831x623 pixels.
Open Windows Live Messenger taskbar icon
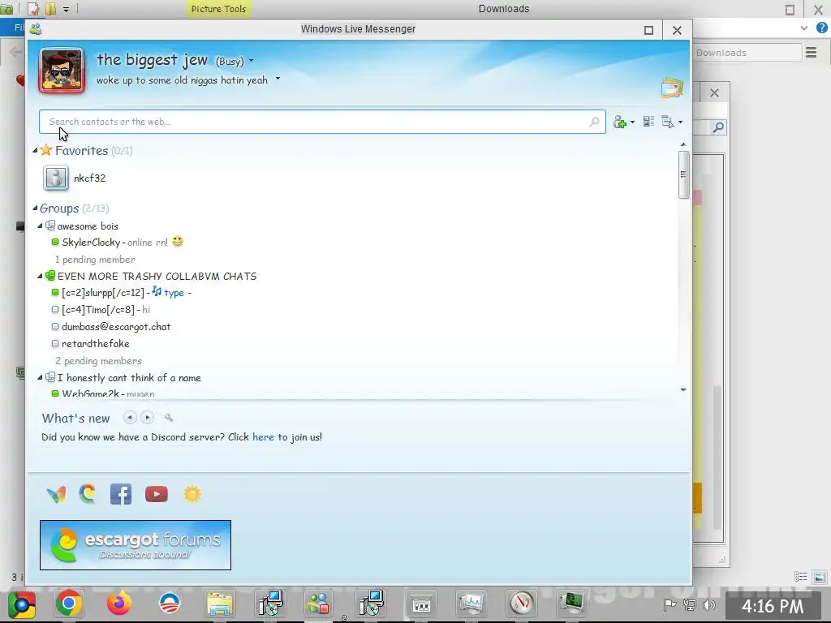(x=318, y=604)
